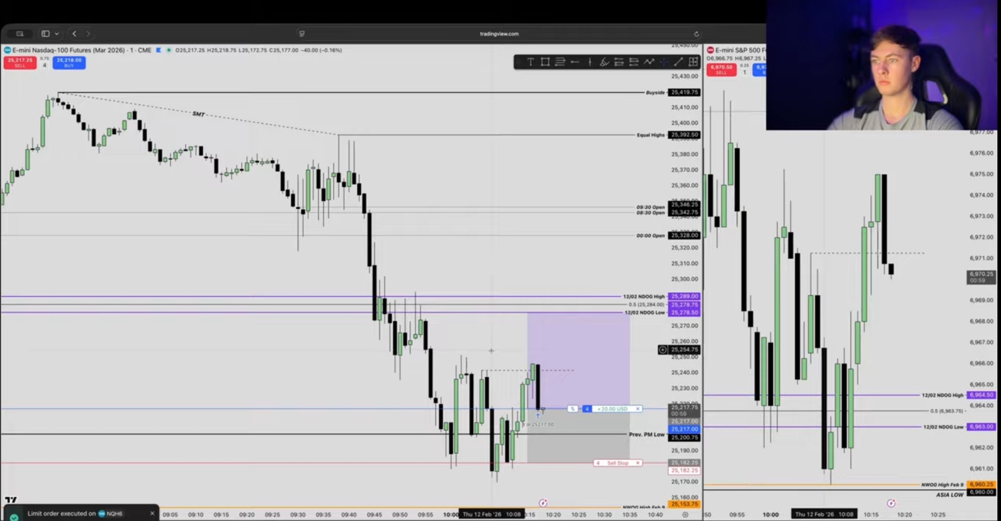Click the Buyside 25,419.75 price label
The image size is (1001, 521).
684,92
